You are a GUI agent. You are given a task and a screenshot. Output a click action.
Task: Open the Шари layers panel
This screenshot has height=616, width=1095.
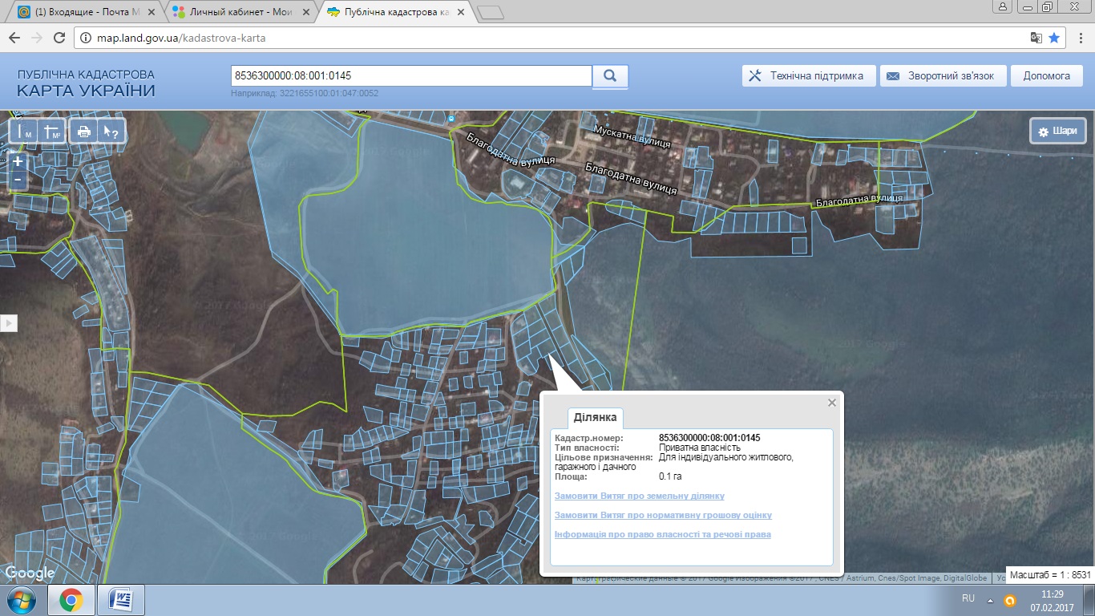pyautogui.click(x=1057, y=132)
